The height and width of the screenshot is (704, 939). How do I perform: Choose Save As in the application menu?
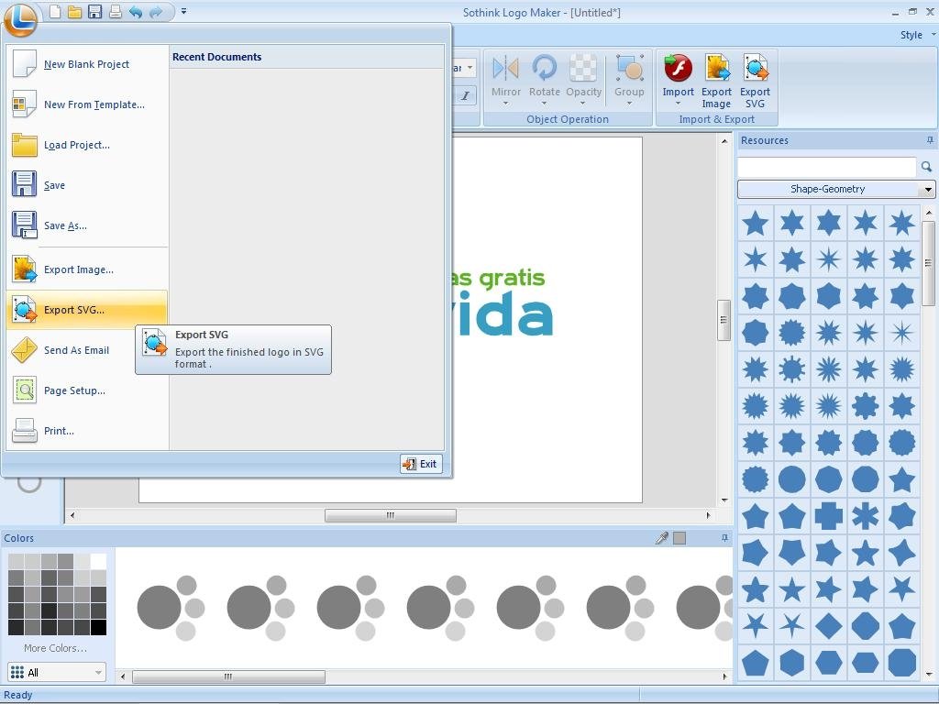(x=87, y=225)
